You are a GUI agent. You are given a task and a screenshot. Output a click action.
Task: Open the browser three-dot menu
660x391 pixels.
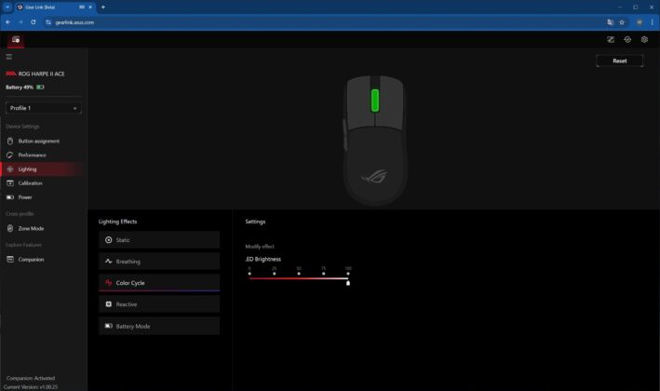click(652, 22)
